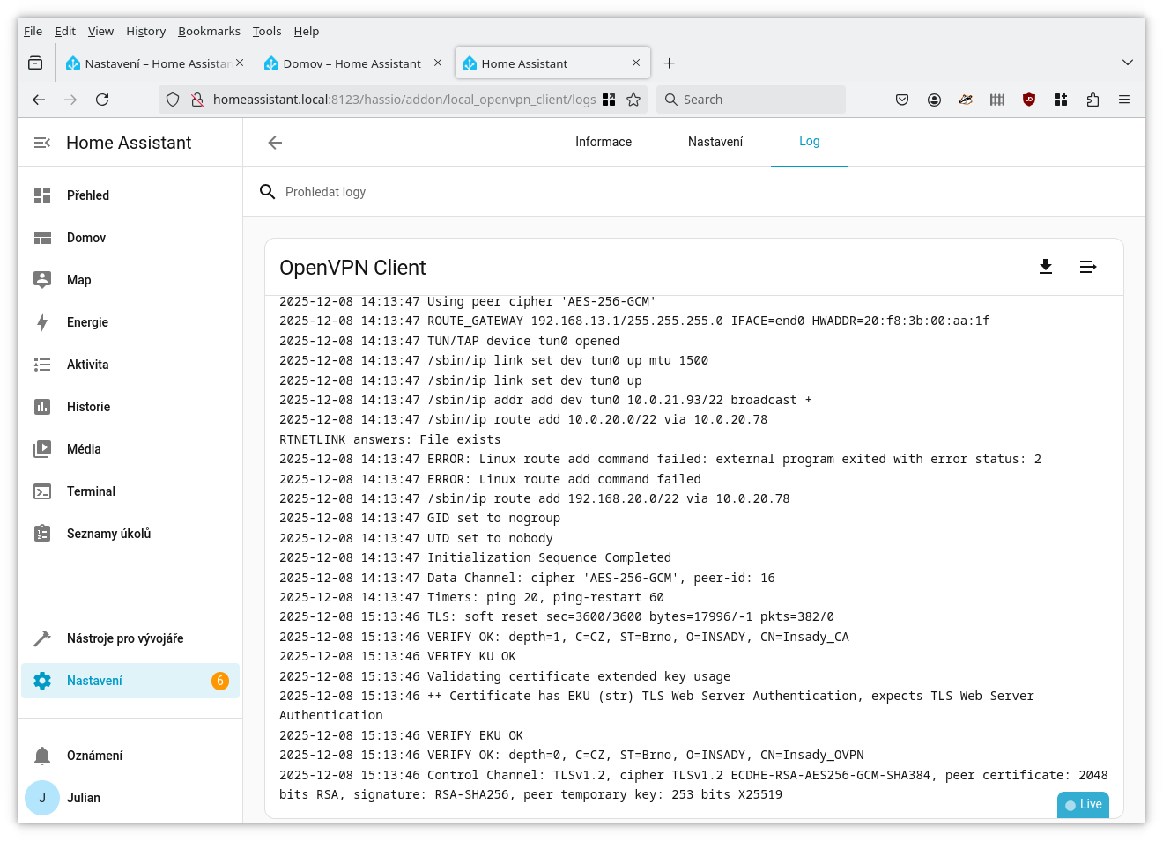
Task: Click the 'RTNETLINK answers: File exists' line
Action: (x=390, y=439)
